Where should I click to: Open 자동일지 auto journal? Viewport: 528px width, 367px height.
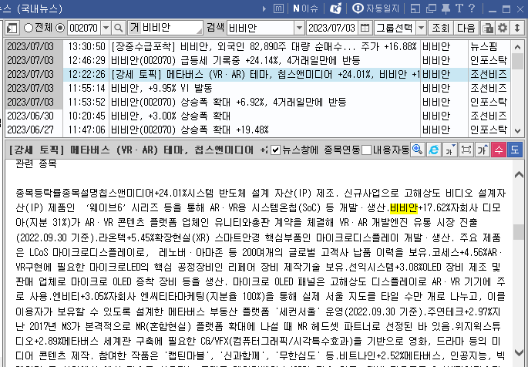(x=375, y=8)
